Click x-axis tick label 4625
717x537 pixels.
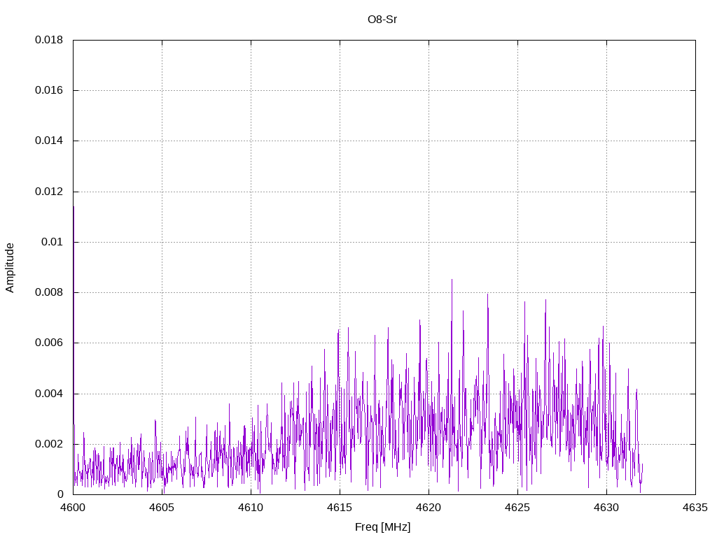click(517, 508)
